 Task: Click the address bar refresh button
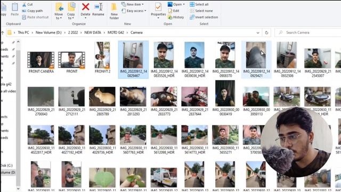point(266,33)
